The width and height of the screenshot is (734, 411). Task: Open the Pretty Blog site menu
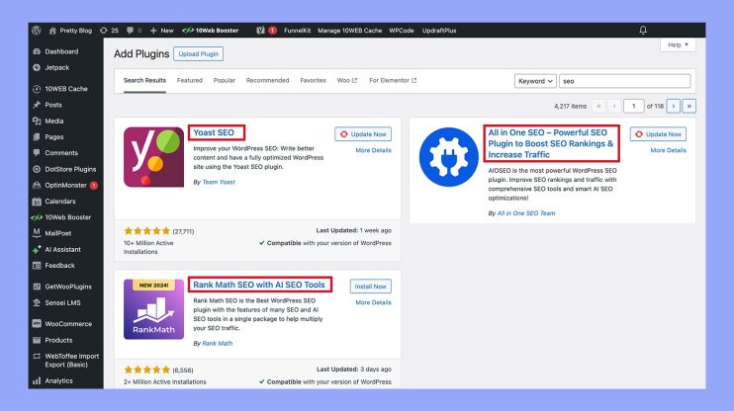tap(70, 31)
